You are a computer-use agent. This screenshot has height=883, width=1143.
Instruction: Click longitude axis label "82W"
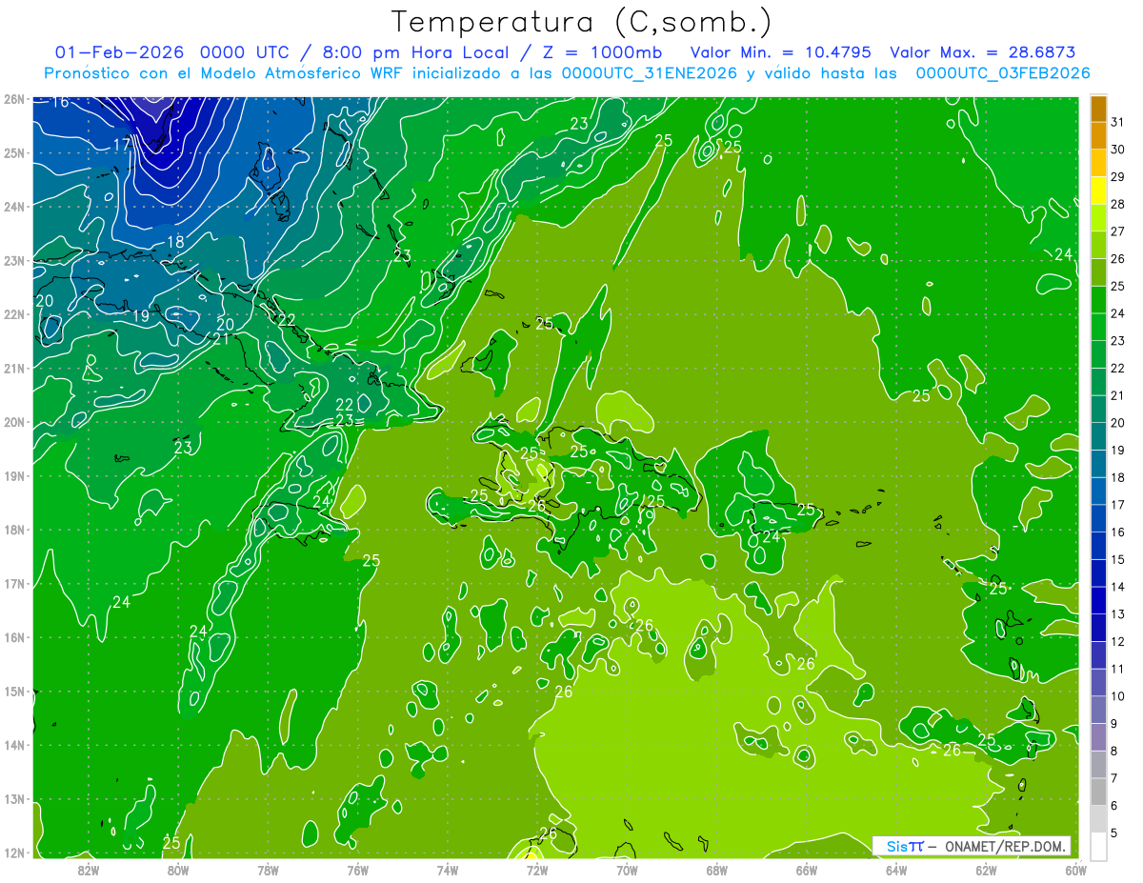pos(89,869)
